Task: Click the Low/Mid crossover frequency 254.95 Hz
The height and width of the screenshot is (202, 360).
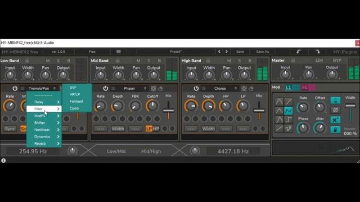Action: coord(33,151)
